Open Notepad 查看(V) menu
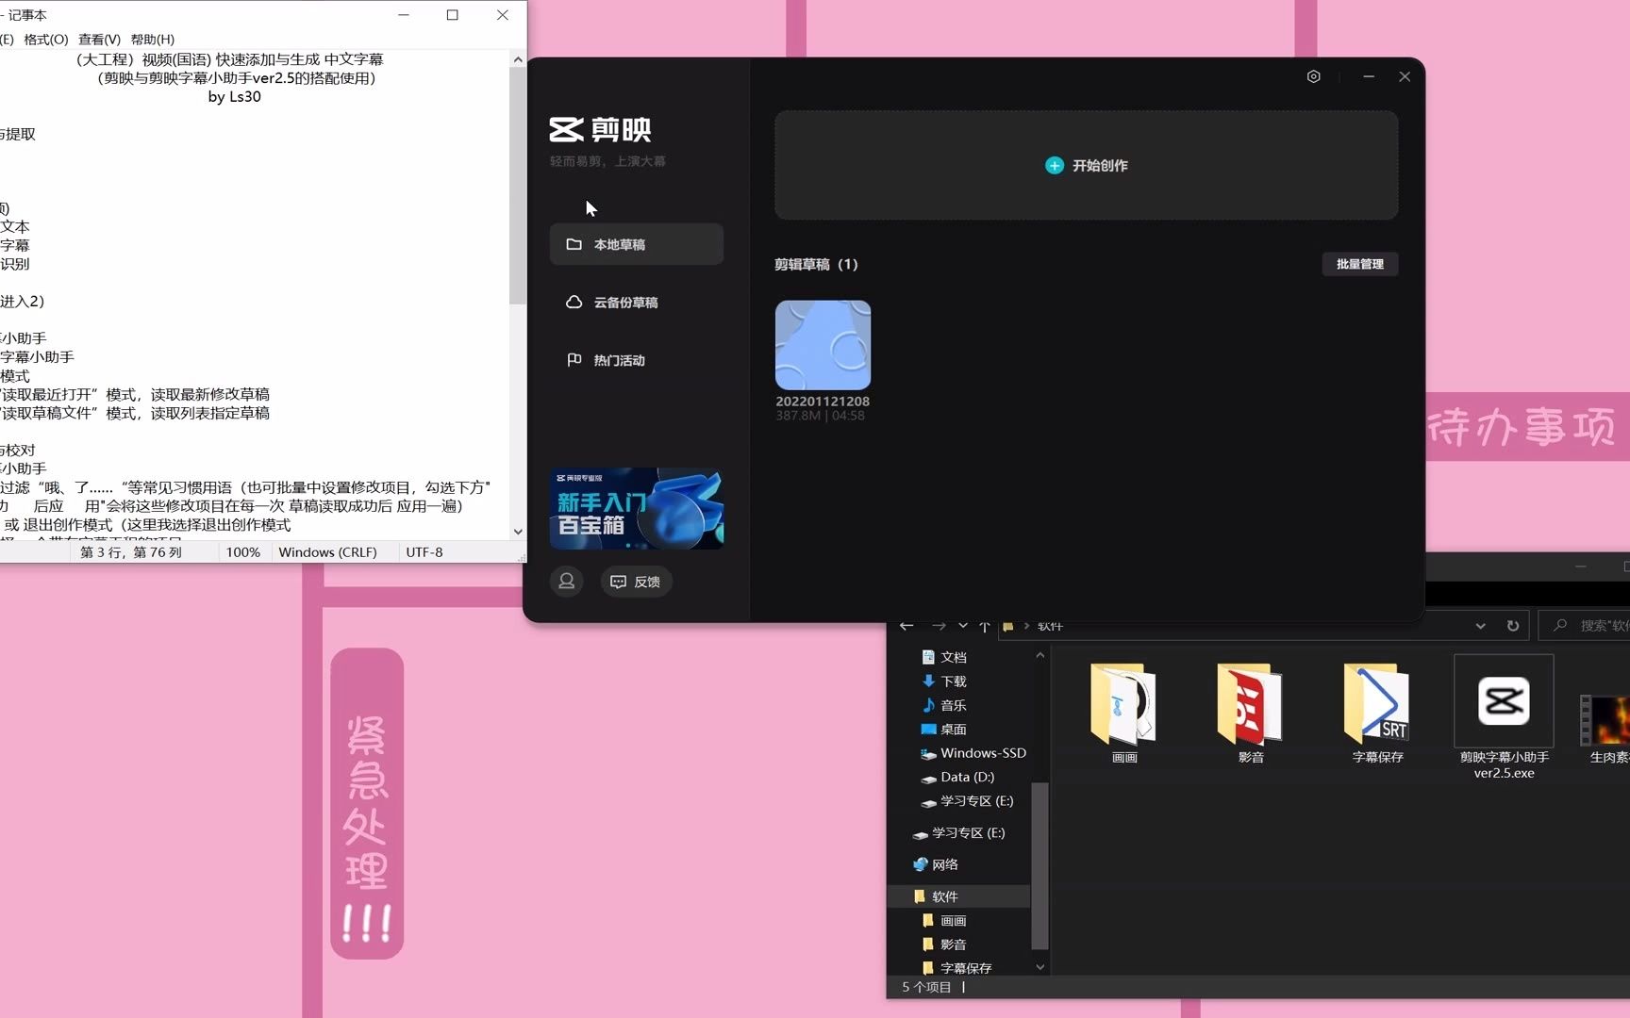This screenshot has height=1018, width=1630. pyautogui.click(x=99, y=40)
